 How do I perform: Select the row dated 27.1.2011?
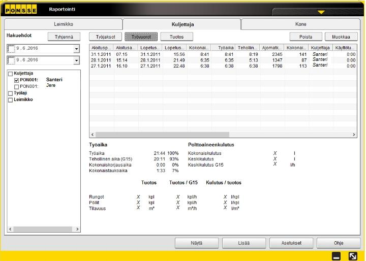click(x=223, y=66)
